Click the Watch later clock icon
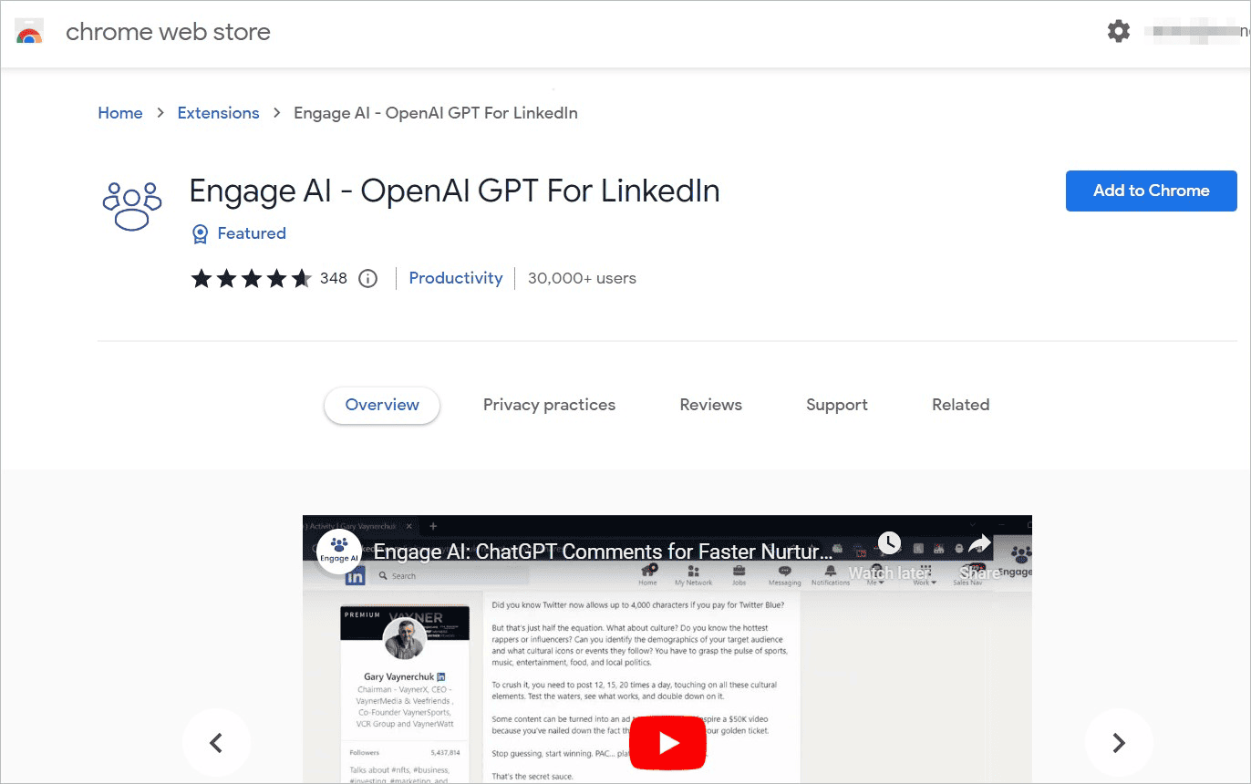 [889, 544]
